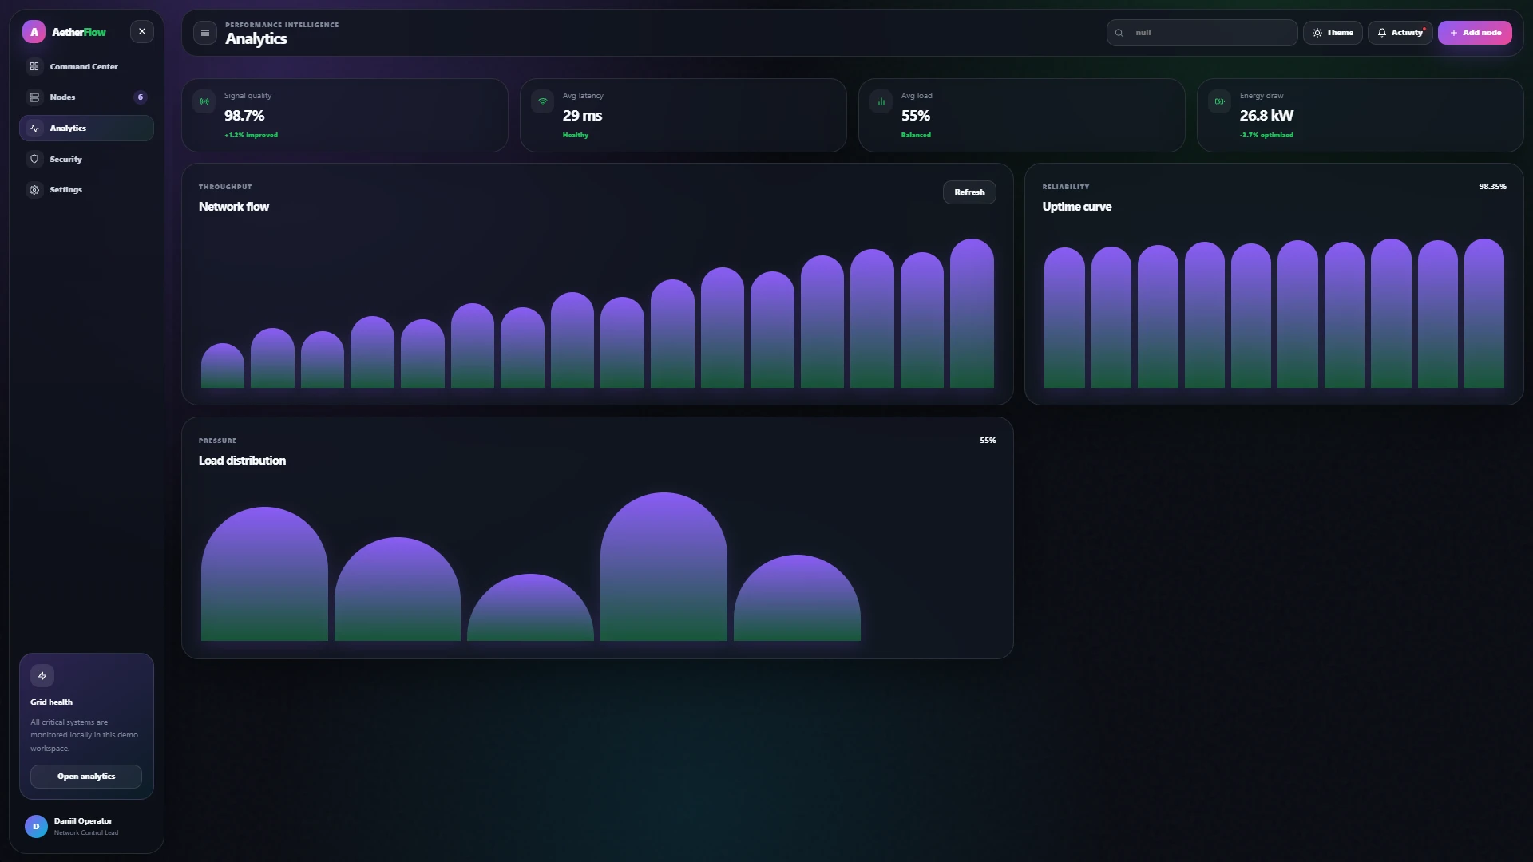The width and height of the screenshot is (1533, 862).
Task: Click the Nodes server icon
Action: coord(34,97)
